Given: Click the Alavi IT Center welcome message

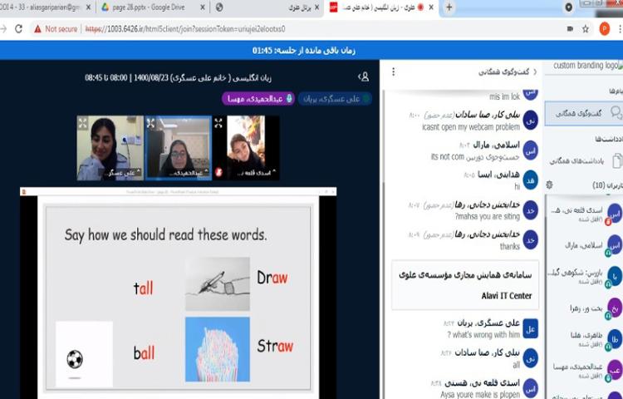Looking at the screenshot, I should point(465,285).
